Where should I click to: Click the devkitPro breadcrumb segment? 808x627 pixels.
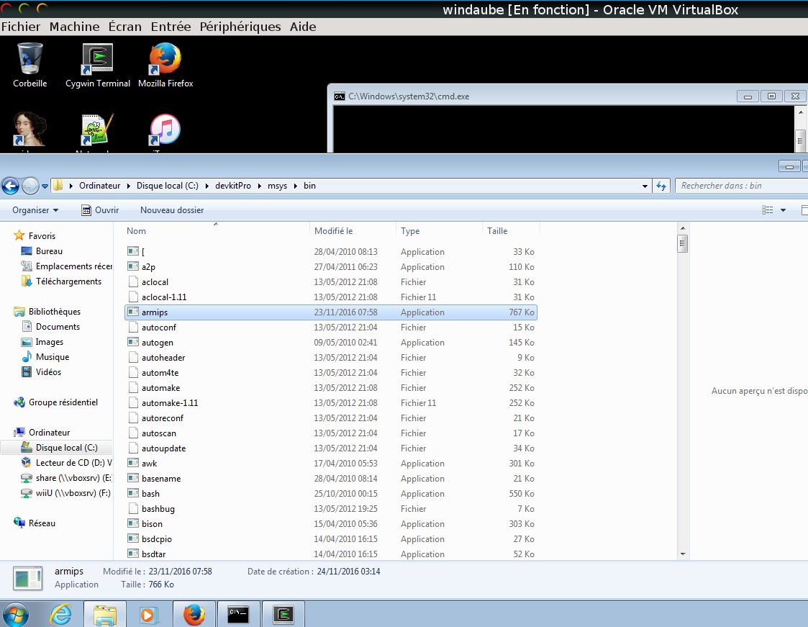[233, 186]
